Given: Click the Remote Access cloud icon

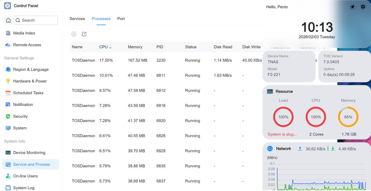Looking at the screenshot, I should tap(8, 45).
